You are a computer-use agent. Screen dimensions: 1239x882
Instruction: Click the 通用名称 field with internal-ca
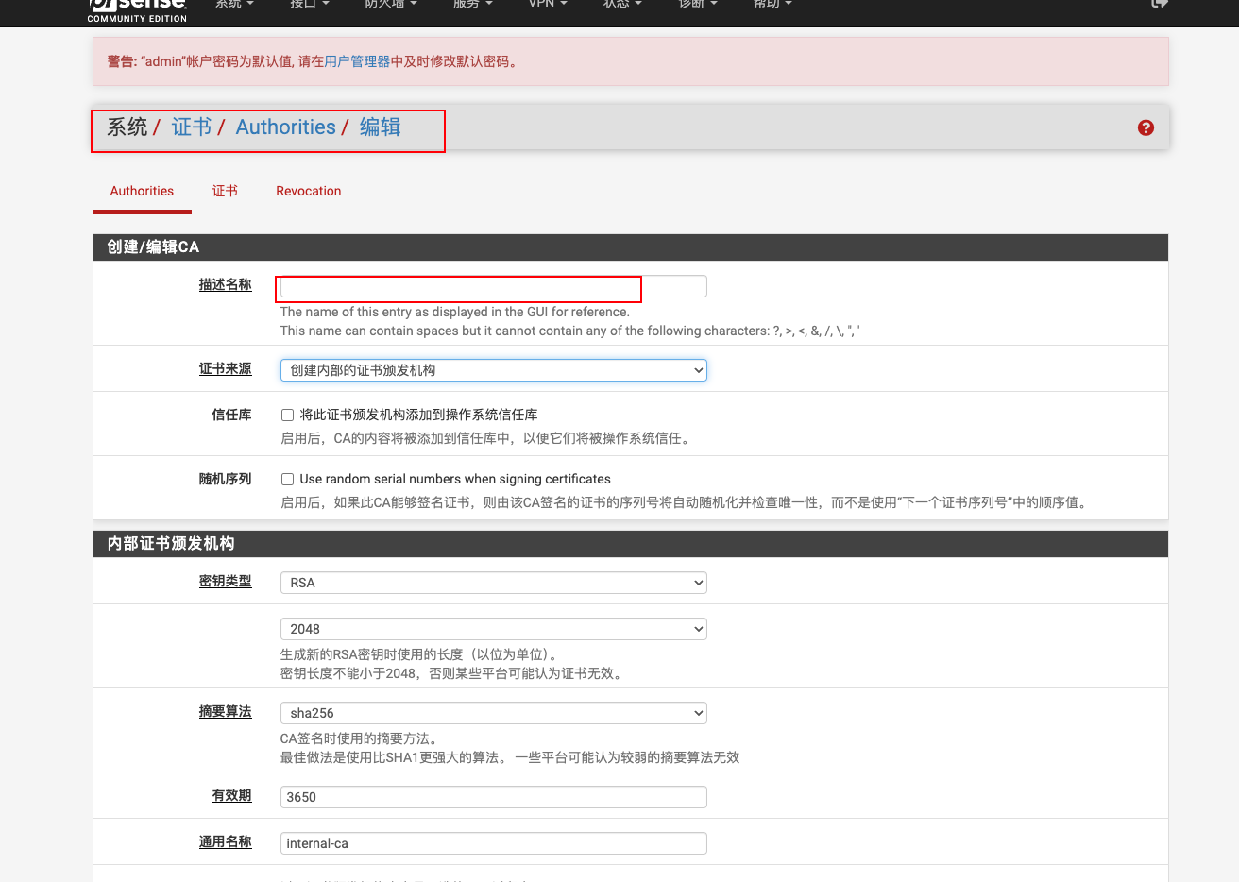pos(493,843)
